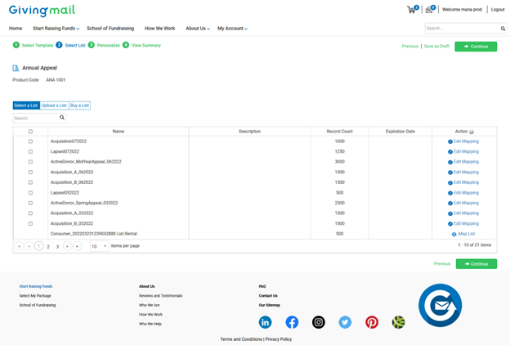
Task: Click Save as Draft link
Action: (436, 47)
